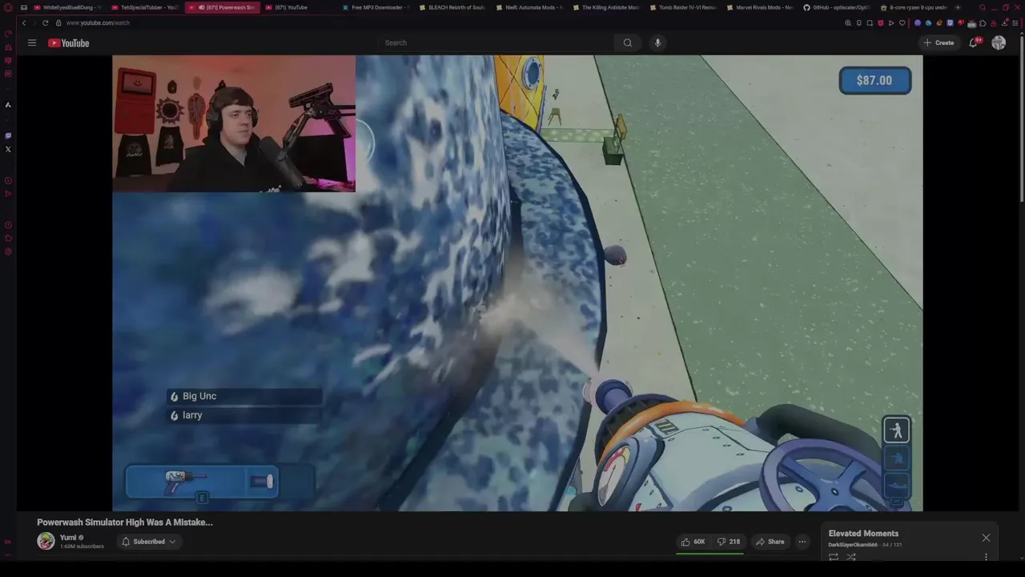The width and height of the screenshot is (1025, 577).
Task: Click the address bar URL www.youtube.com/watch
Action: (98, 22)
